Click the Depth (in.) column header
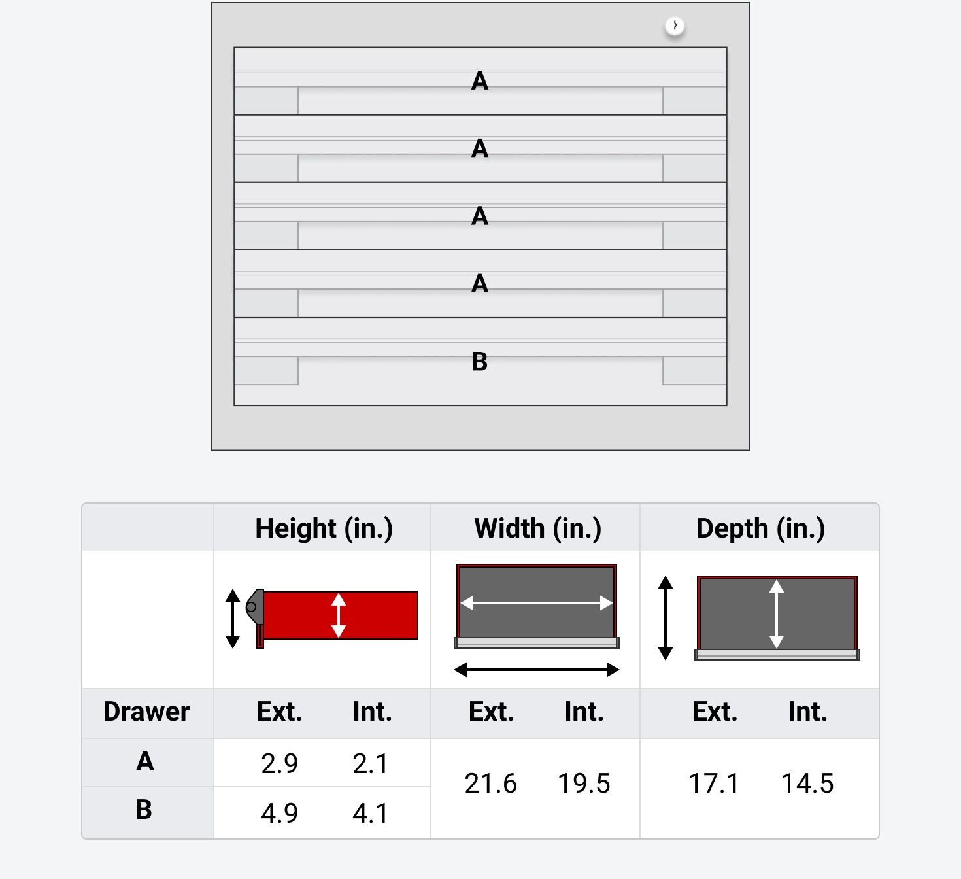961x879 pixels. point(760,528)
